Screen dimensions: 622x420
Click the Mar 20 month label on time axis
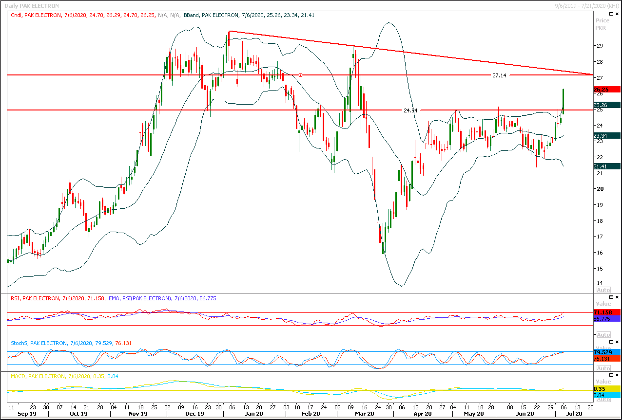(x=364, y=414)
